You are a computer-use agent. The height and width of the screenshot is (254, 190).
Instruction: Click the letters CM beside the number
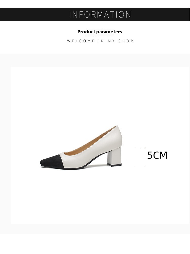click(x=160, y=155)
